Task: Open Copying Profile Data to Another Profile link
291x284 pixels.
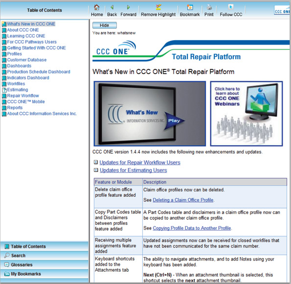Action: click(192, 228)
